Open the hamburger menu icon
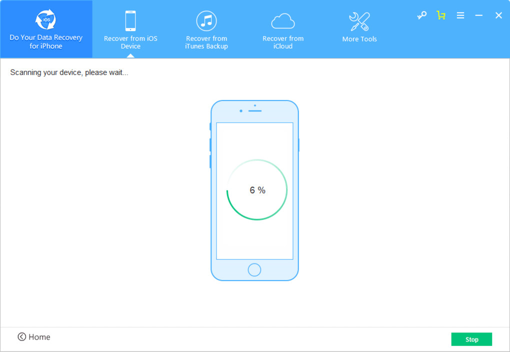This screenshot has width=510, height=352. (460, 15)
